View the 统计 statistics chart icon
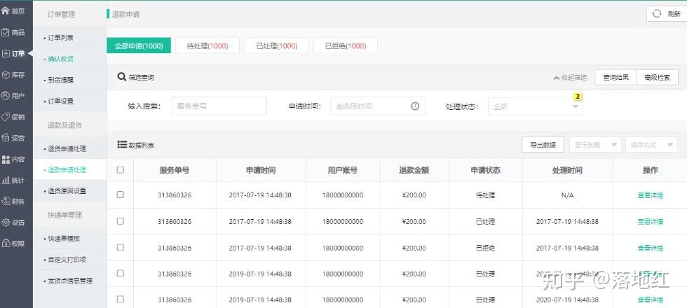Viewport: 687px width, 308px height. [6, 181]
